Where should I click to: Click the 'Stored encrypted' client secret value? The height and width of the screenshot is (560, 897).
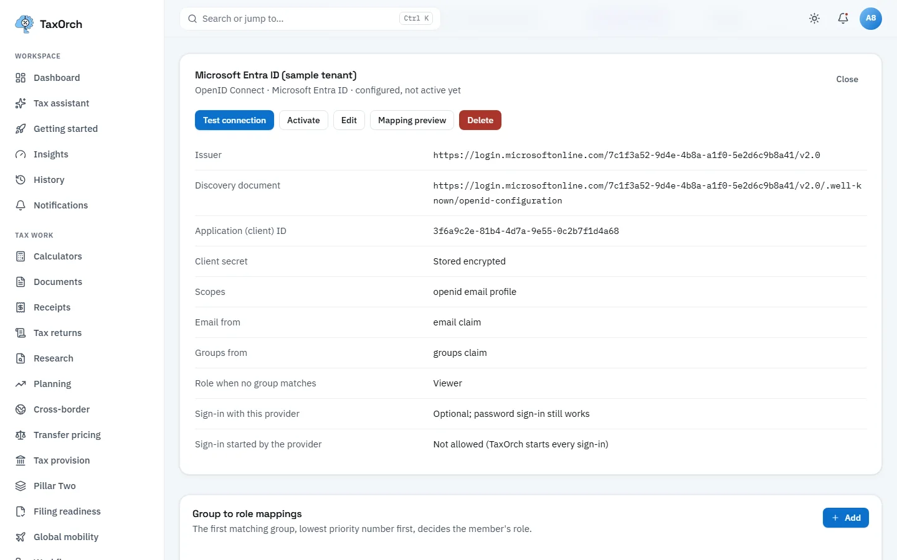pos(470,261)
